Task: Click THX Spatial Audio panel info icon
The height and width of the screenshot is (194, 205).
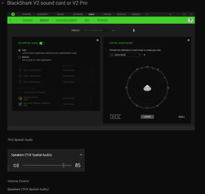Action: click(98, 40)
